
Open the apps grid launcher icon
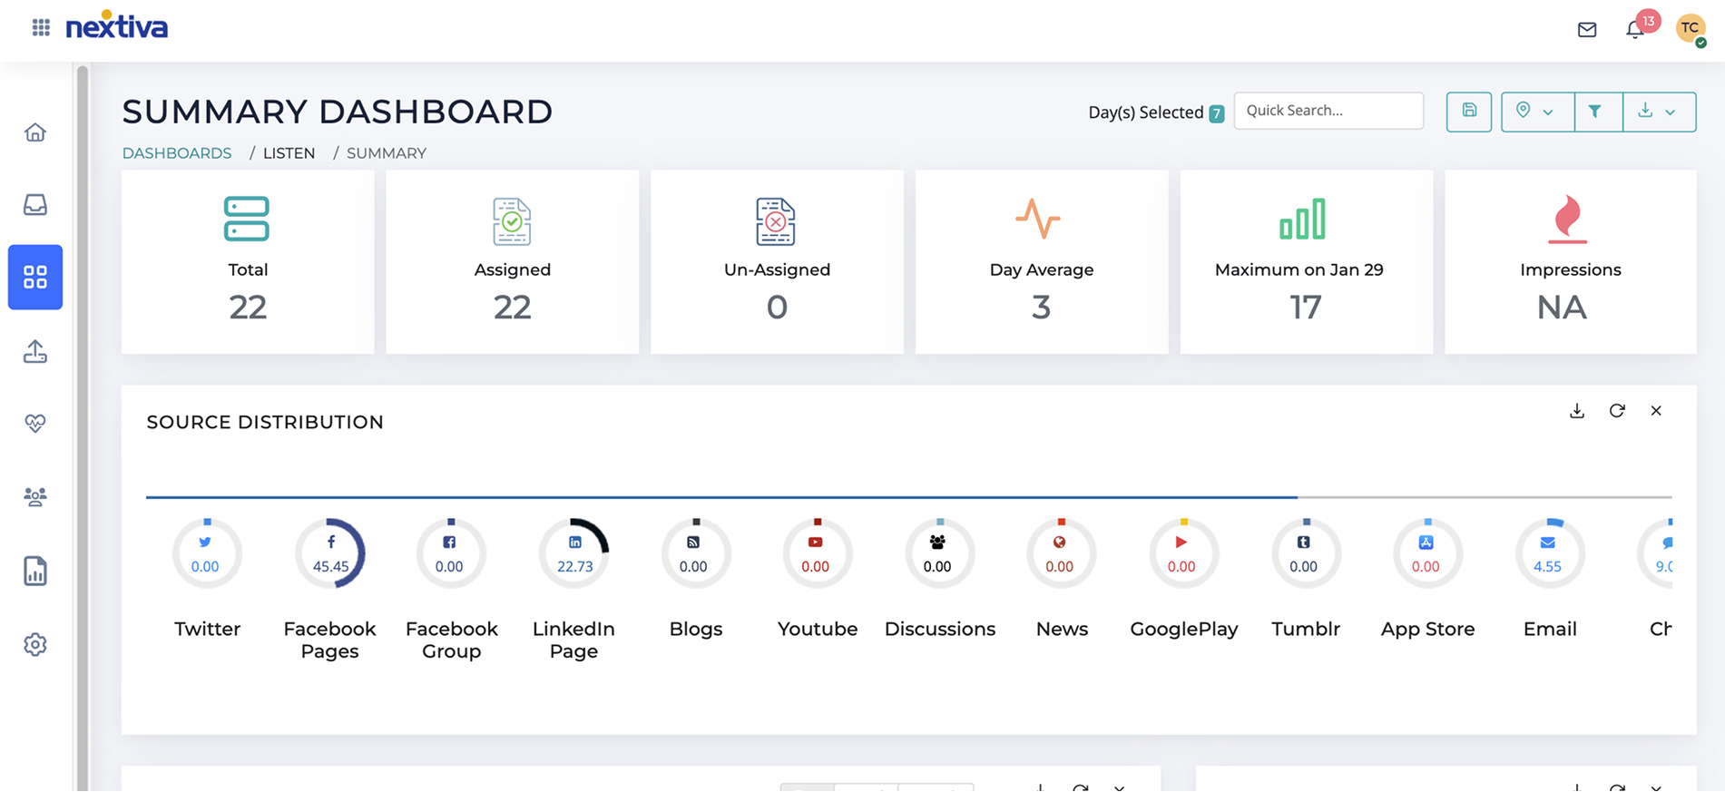(41, 27)
